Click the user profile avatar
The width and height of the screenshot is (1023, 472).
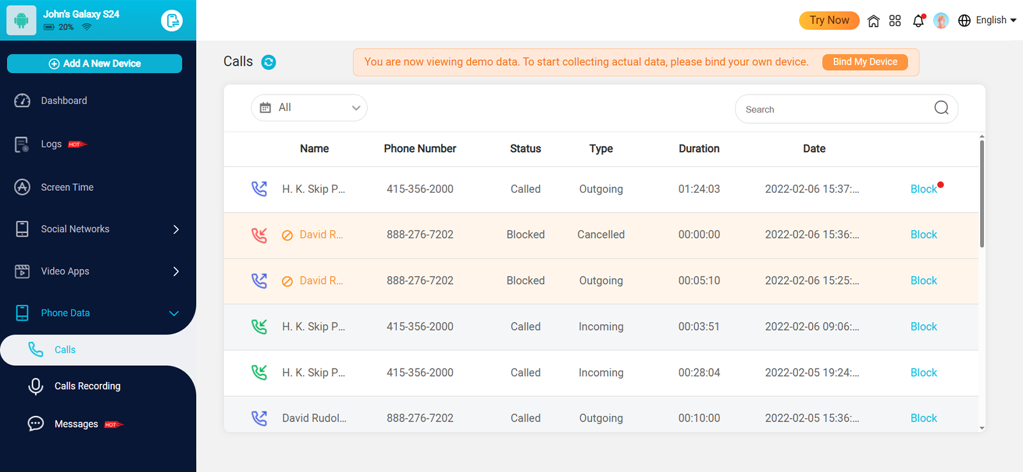tap(941, 20)
